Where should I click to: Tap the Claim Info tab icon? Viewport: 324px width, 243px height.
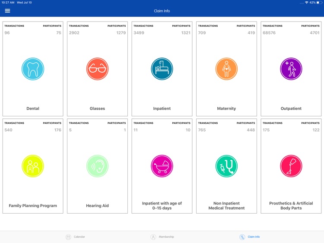pyautogui.click(x=242, y=237)
